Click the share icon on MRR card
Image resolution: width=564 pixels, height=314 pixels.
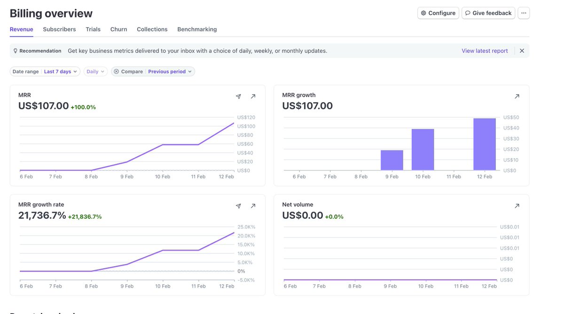(x=238, y=96)
